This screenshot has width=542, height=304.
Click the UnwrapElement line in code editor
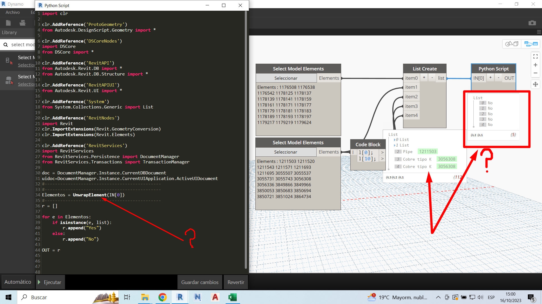pos(83,195)
